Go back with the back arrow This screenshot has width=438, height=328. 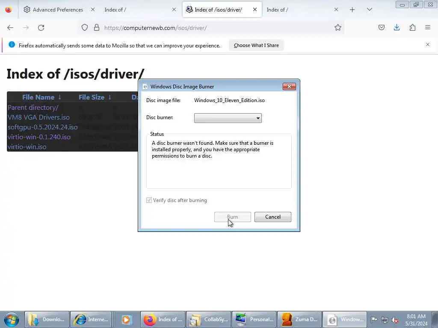tap(10, 28)
